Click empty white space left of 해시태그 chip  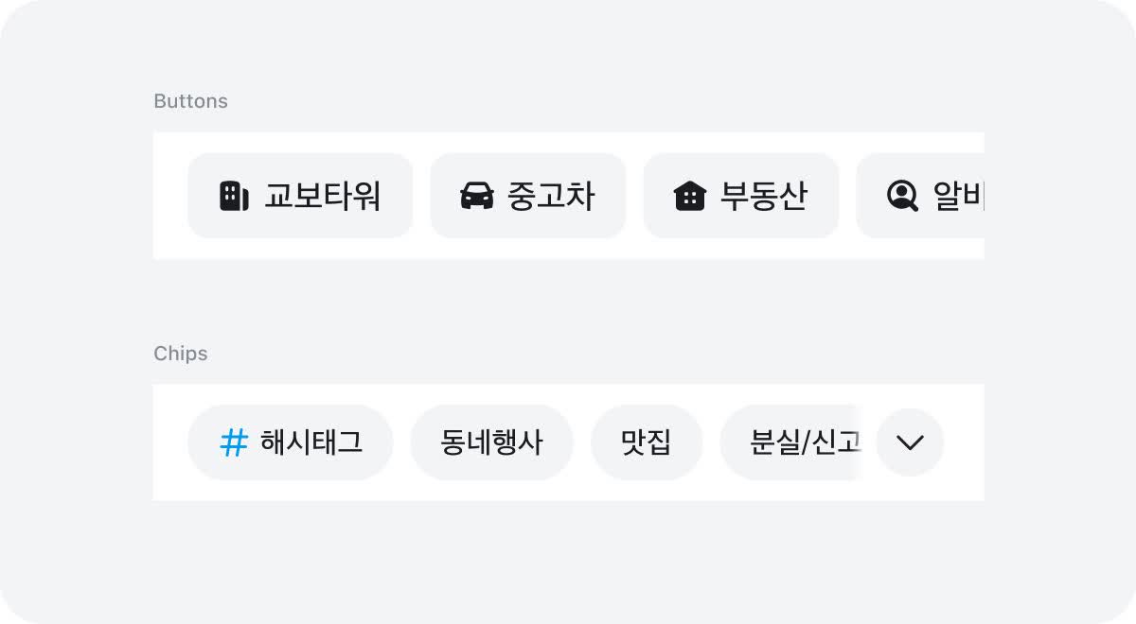coord(170,442)
